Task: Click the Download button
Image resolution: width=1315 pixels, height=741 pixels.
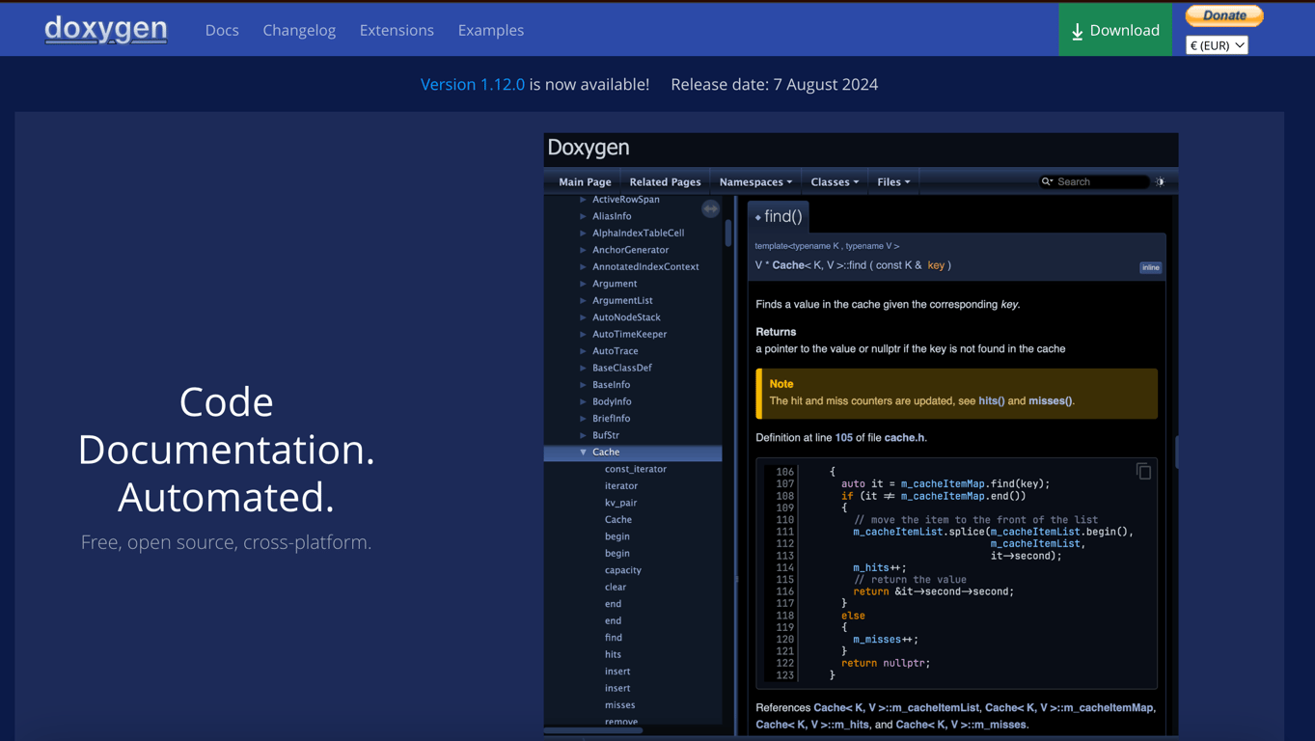Action: [x=1115, y=30]
